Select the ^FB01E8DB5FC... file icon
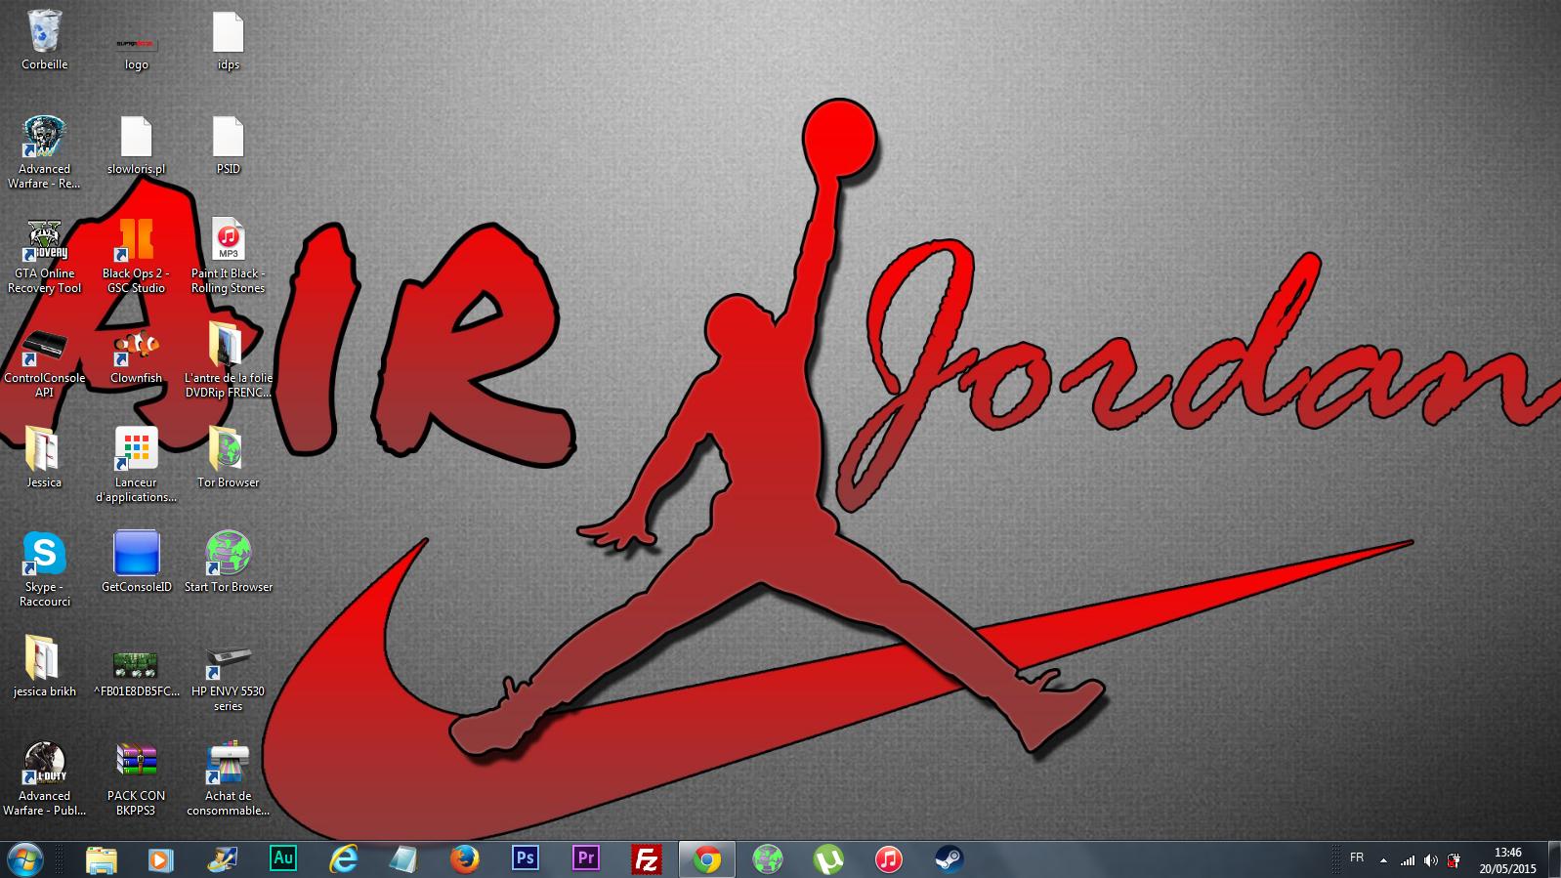1561x878 pixels. (137, 668)
